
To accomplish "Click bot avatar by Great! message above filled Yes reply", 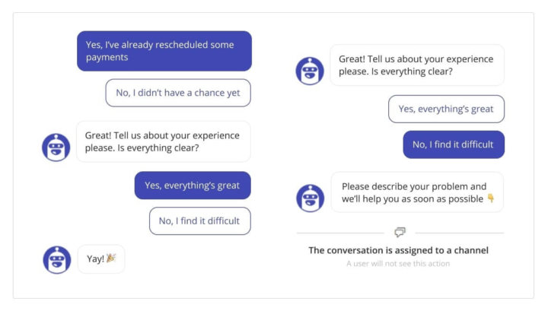I will [56, 147].
